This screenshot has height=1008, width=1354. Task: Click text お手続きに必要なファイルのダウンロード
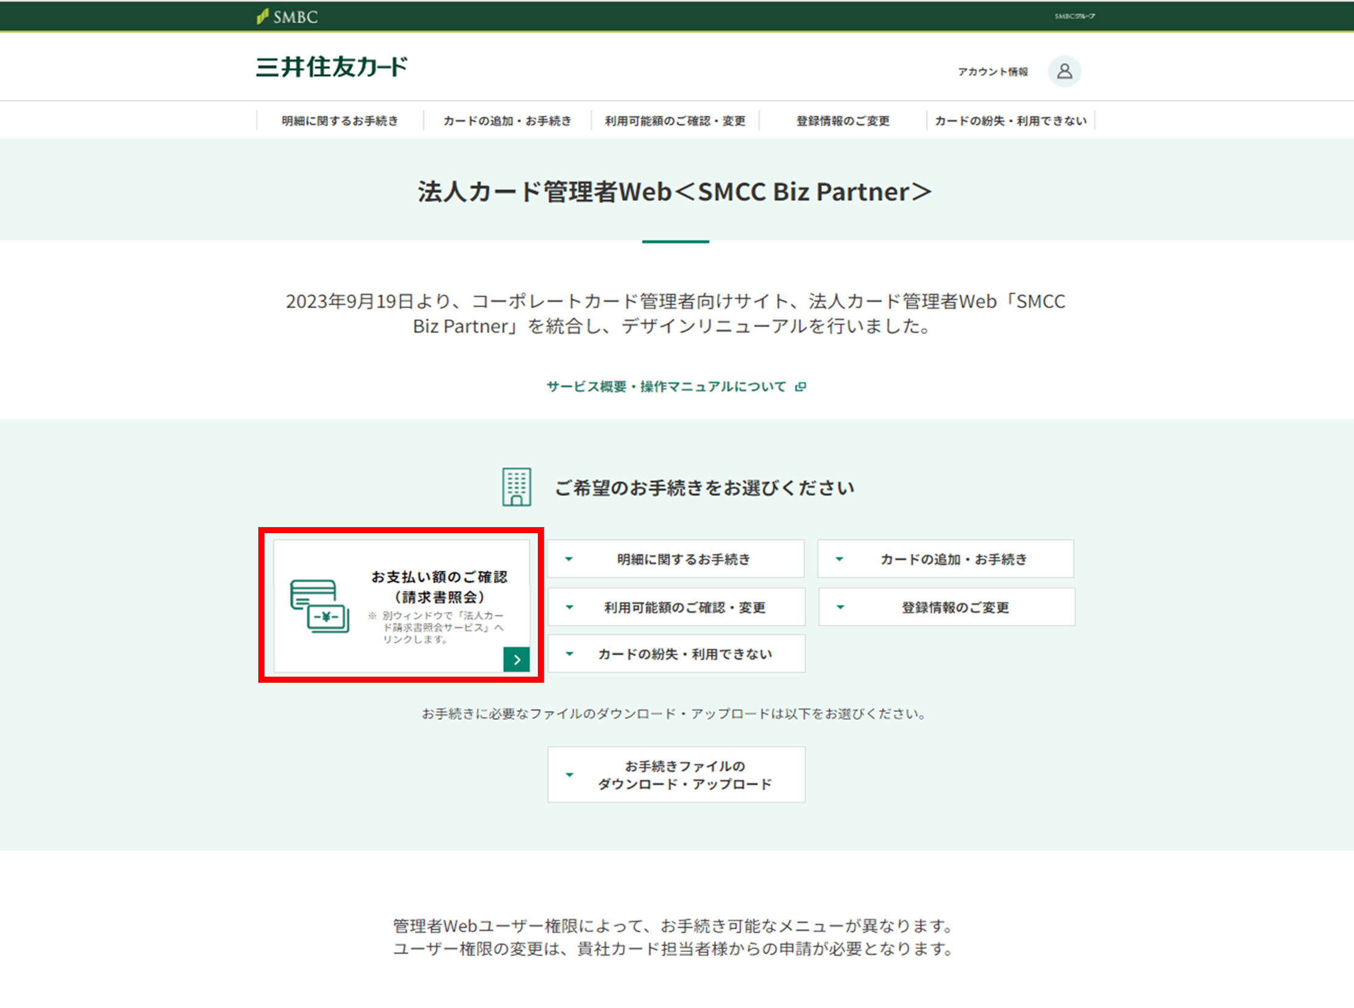(674, 713)
